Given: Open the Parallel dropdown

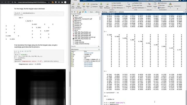Looking at the screenshot, I should pyautogui.click(x=161, y=8).
